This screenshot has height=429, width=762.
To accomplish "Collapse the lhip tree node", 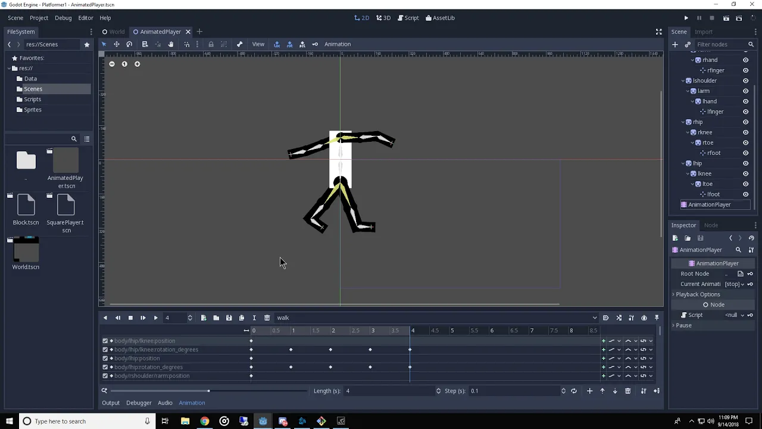I will pos(683,163).
